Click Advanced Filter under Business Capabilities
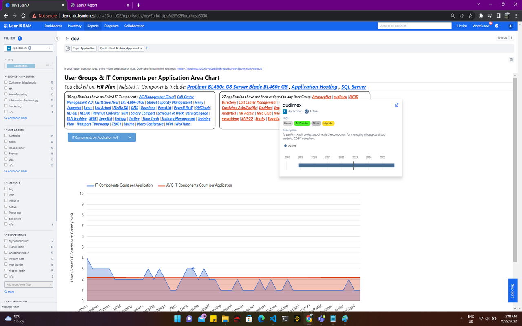522x326 pixels. (16, 118)
